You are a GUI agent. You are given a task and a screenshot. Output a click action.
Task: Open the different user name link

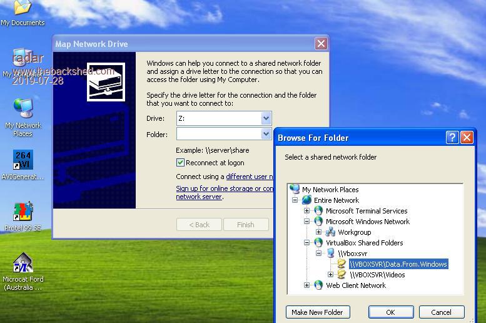point(250,177)
